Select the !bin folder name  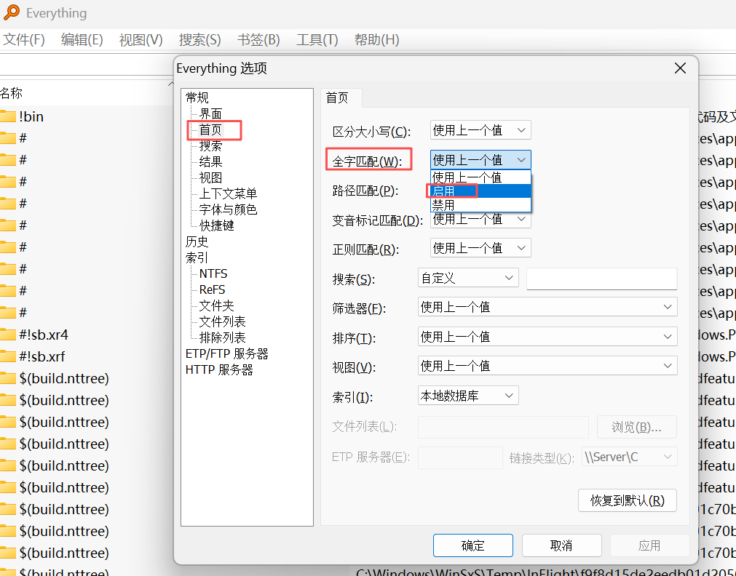click(x=31, y=116)
